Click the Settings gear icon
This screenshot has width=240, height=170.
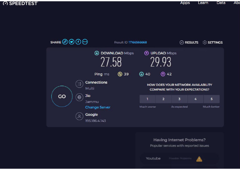pos(205,43)
